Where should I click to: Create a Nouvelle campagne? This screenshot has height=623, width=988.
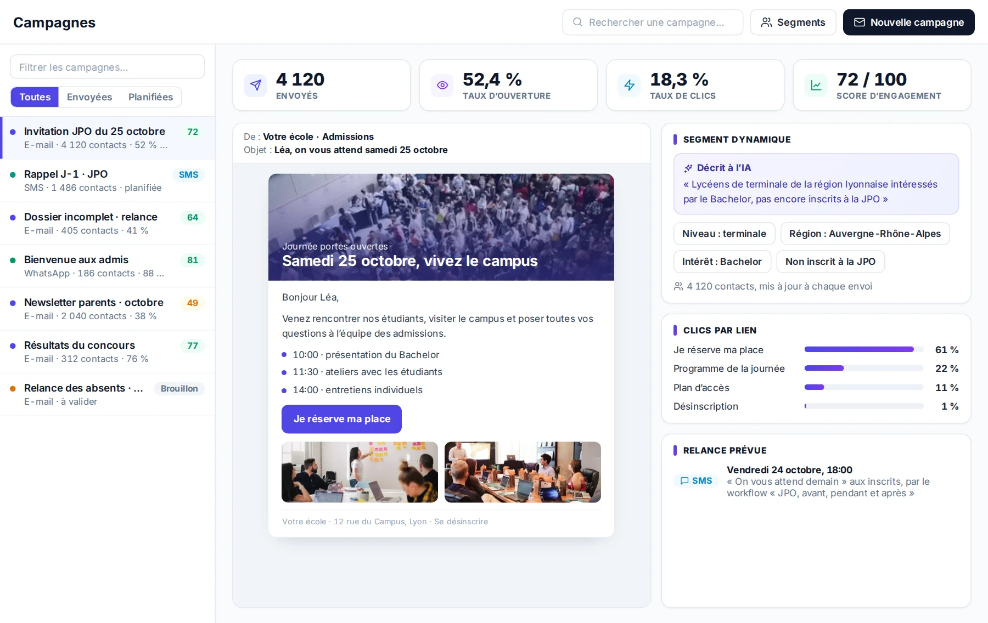click(x=909, y=22)
